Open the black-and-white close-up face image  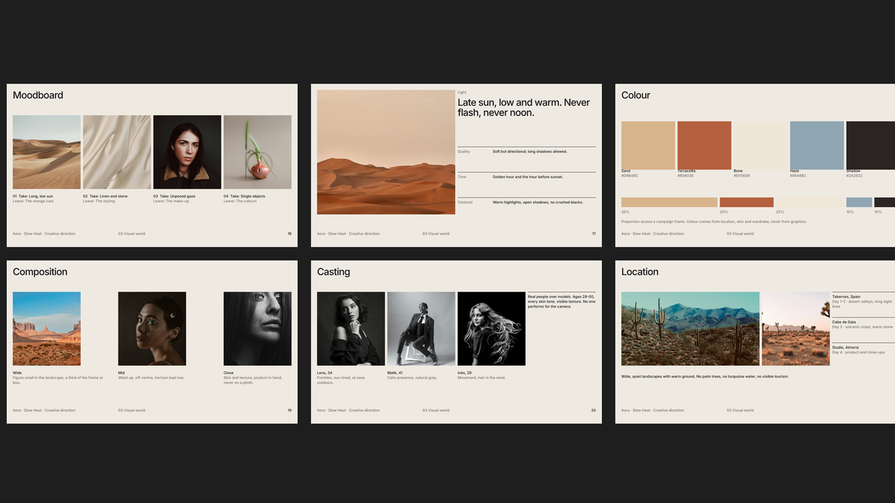pos(257,329)
